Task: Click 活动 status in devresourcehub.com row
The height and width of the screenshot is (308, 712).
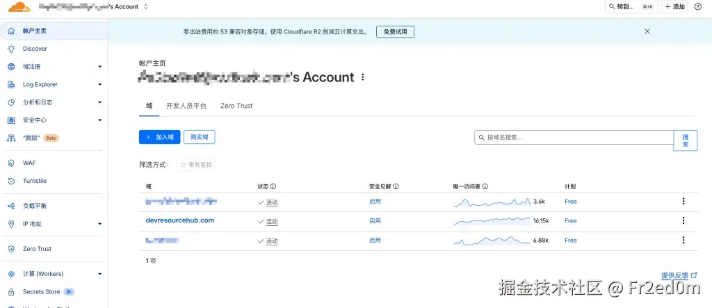Action: click(x=272, y=222)
